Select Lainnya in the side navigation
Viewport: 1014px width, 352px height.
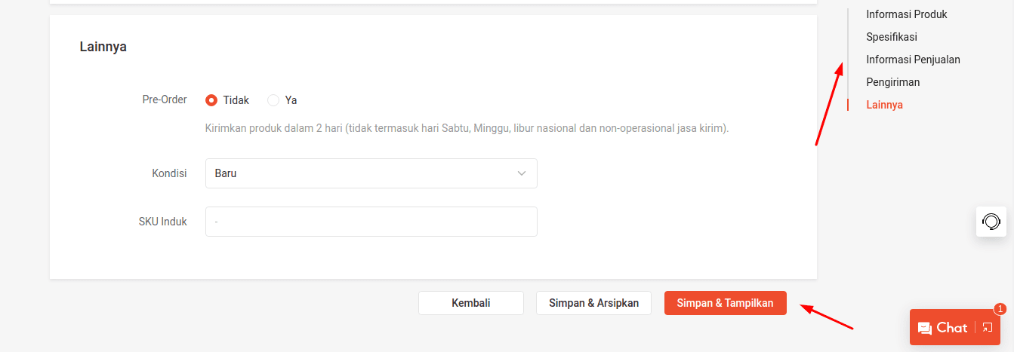(x=884, y=105)
